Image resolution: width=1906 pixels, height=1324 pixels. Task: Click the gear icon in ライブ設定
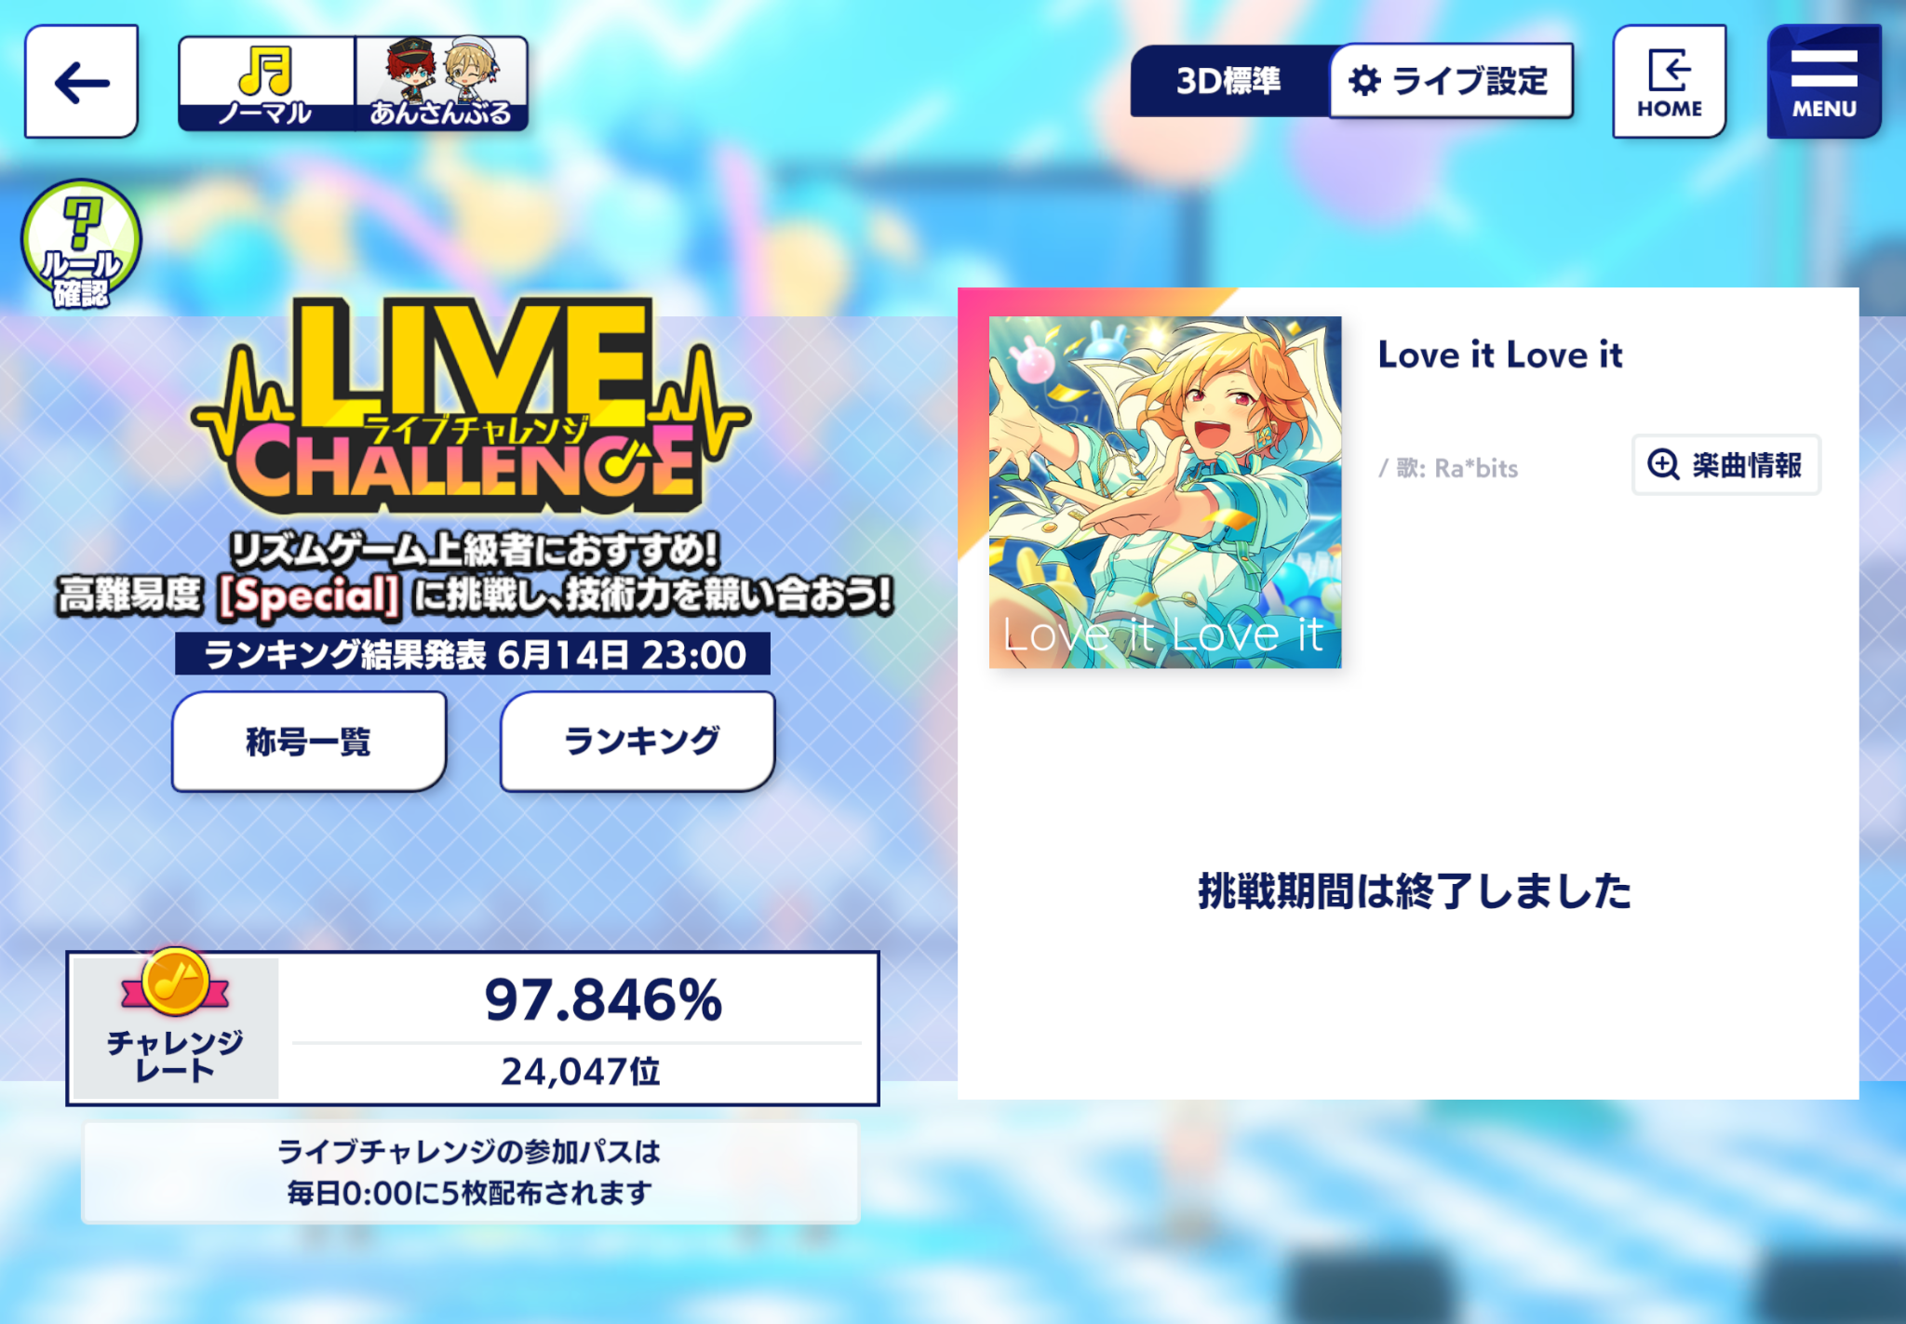point(1364,81)
